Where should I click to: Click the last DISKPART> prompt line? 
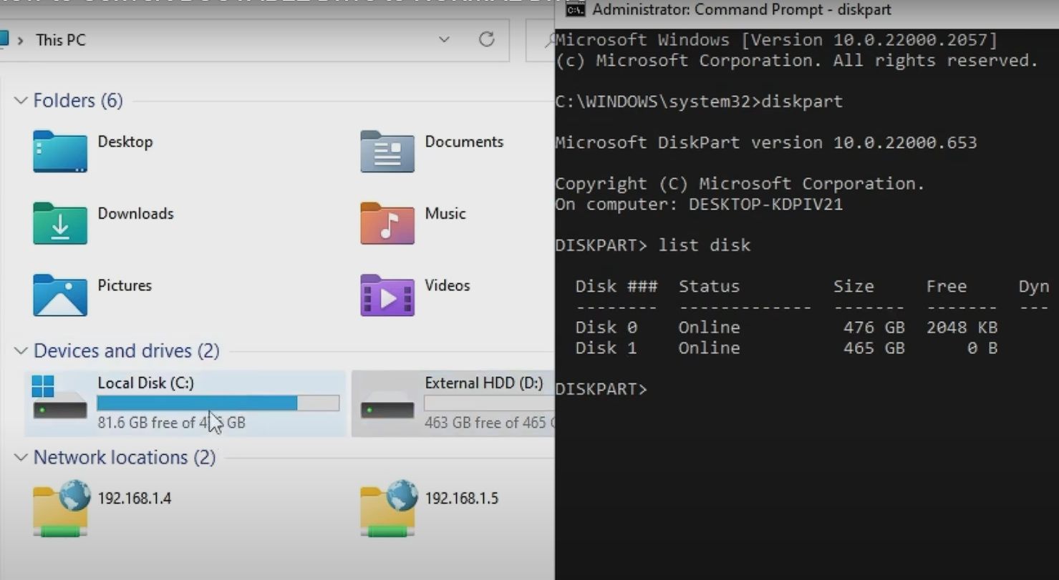601,390
